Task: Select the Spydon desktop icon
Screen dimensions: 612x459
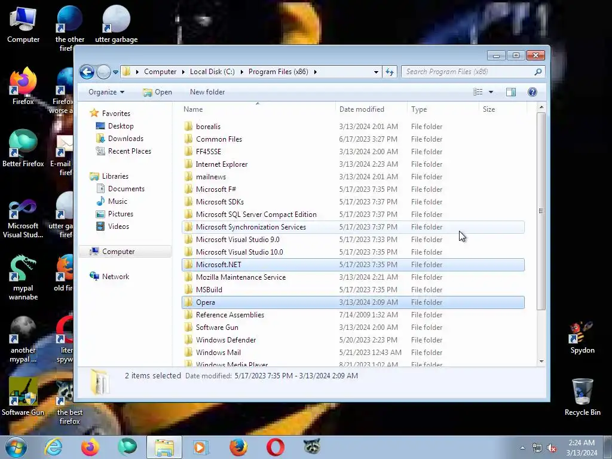Action: tap(582, 338)
